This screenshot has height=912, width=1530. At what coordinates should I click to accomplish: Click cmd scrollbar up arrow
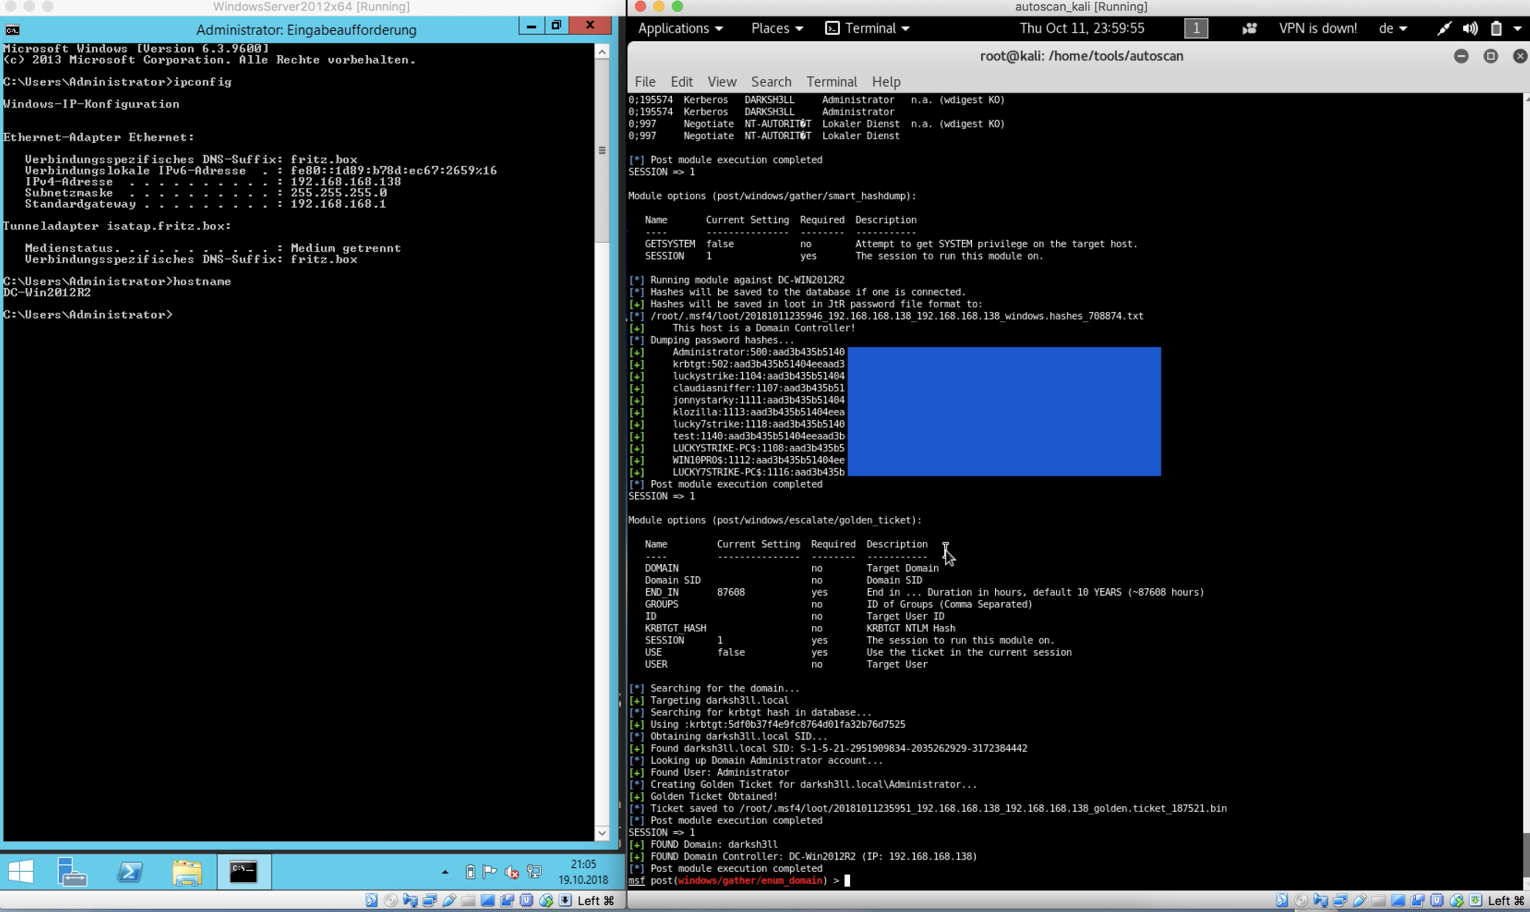coord(602,51)
